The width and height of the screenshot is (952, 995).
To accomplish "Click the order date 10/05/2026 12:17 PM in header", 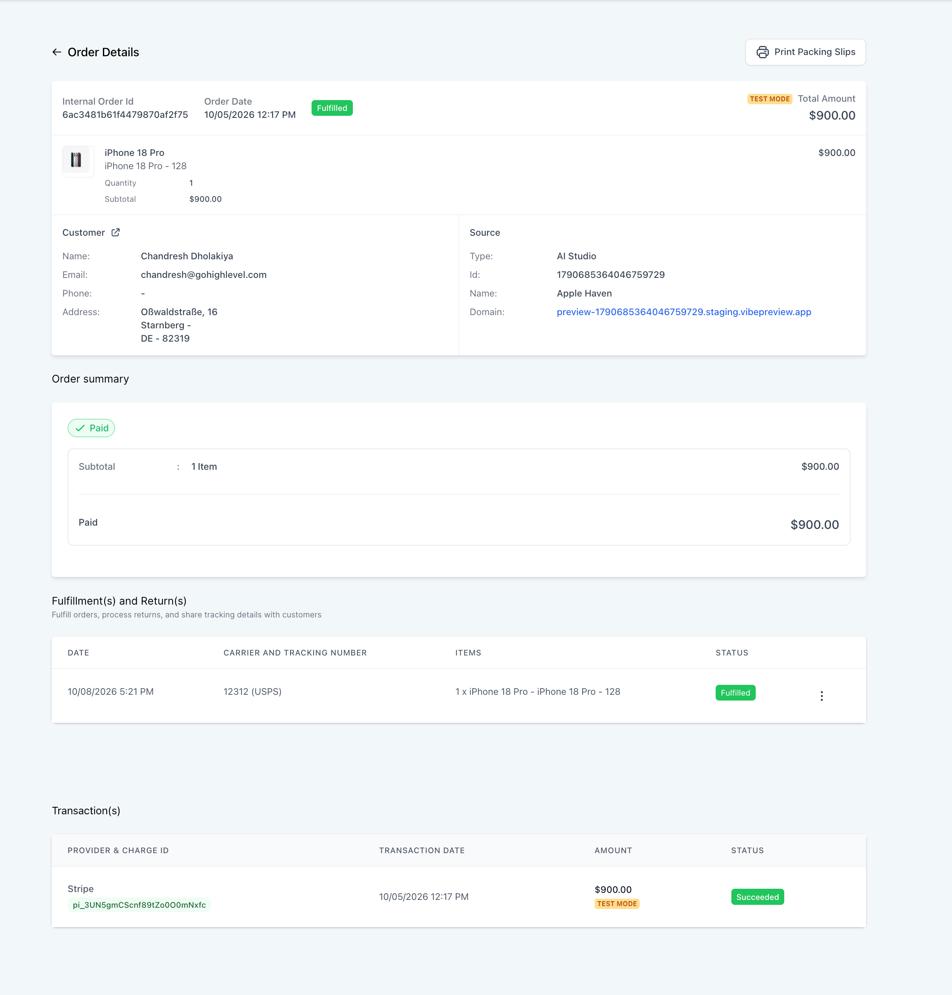I will pos(250,115).
